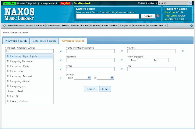The height and width of the screenshot is (129, 195).
Task: Open the help question mark icon
Action: point(191,26)
